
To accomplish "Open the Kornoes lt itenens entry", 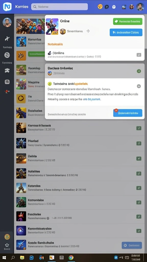I will click(79, 128).
